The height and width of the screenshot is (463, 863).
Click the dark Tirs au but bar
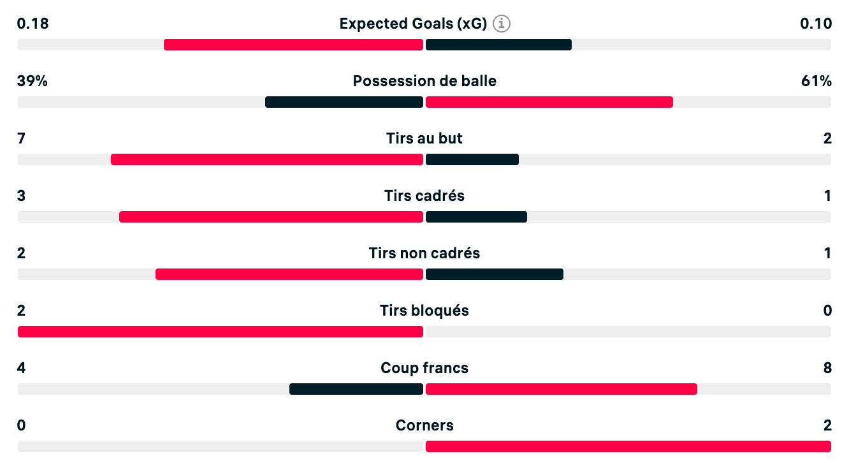pyautogui.click(x=472, y=159)
